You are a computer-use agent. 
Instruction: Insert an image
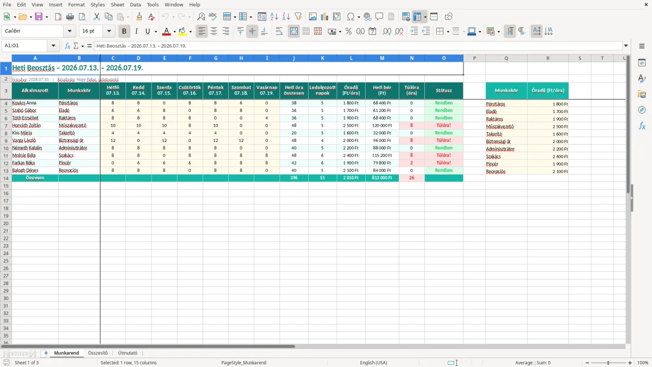(x=313, y=17)
